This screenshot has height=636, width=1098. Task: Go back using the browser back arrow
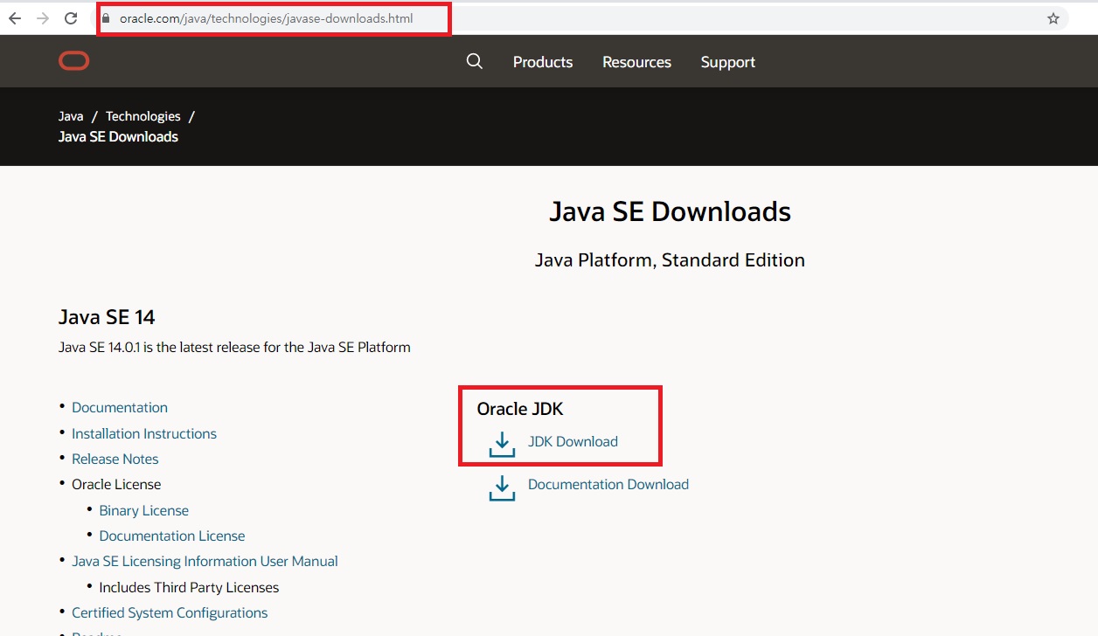(15, 18)
